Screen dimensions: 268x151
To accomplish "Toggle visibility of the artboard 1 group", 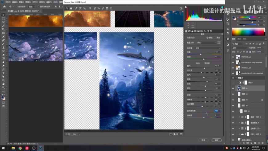I will (x=233, y=78).
